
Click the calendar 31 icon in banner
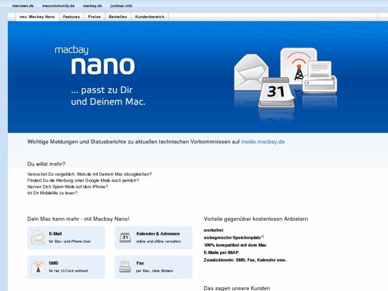[x=276, y=92]
